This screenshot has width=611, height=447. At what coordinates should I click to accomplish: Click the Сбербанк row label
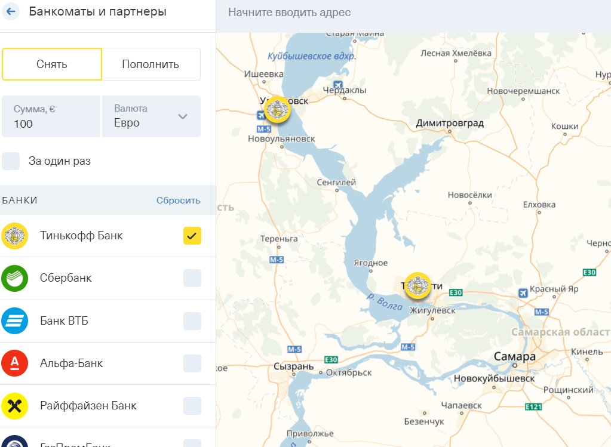pos(66,278)
